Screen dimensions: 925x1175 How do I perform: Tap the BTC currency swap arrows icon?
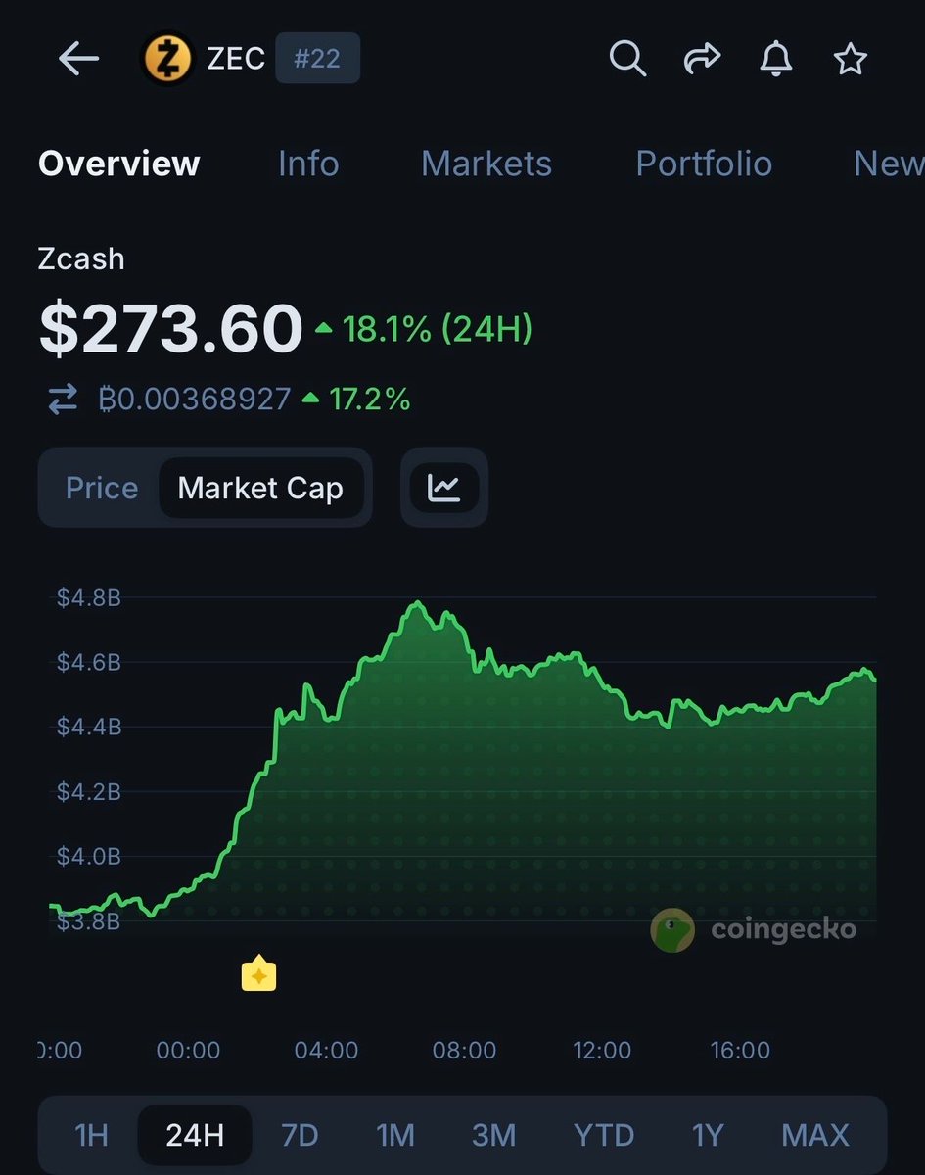coord(63,399)
